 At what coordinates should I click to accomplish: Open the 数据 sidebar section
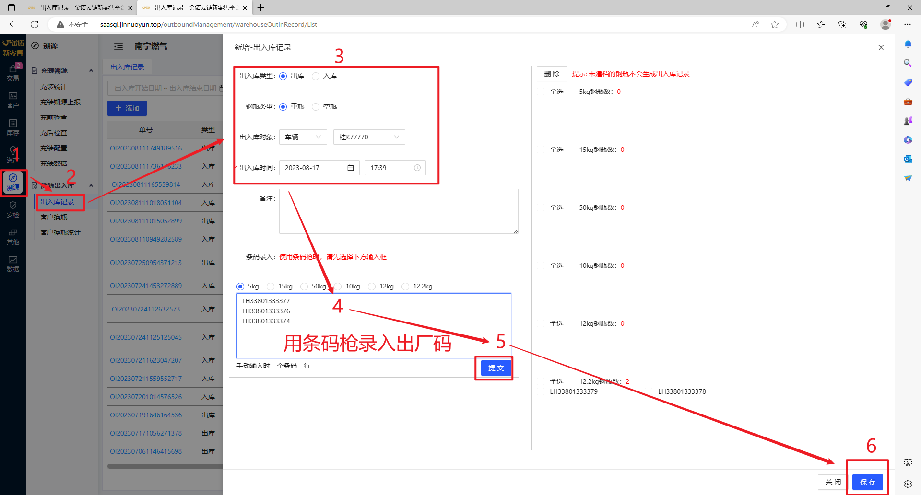tap(13, 264)
